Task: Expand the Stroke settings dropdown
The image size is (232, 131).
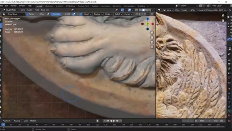Action: tap(108, 14)
